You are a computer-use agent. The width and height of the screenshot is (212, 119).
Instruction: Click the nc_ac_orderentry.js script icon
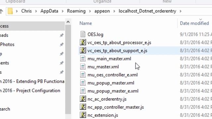tap(83, 99)
